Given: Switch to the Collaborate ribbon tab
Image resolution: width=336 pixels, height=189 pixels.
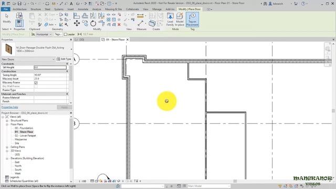Looking at the screenshot, I should point(132,9).
